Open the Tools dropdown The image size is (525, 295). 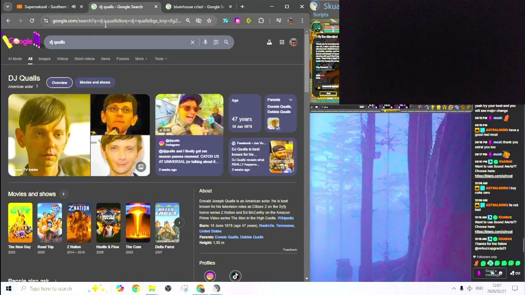click(x=160, y=59)
